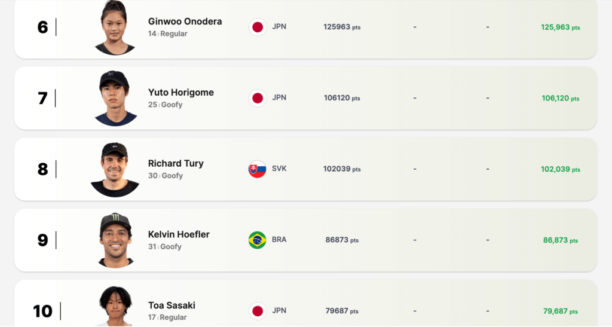Click the 79687 pts event score
The image size is (612, 327).
tap(342, 311)
